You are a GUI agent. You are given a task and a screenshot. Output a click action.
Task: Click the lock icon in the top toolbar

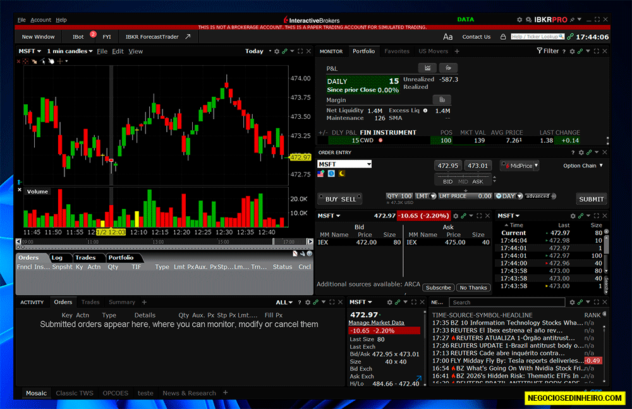[503, 37]
